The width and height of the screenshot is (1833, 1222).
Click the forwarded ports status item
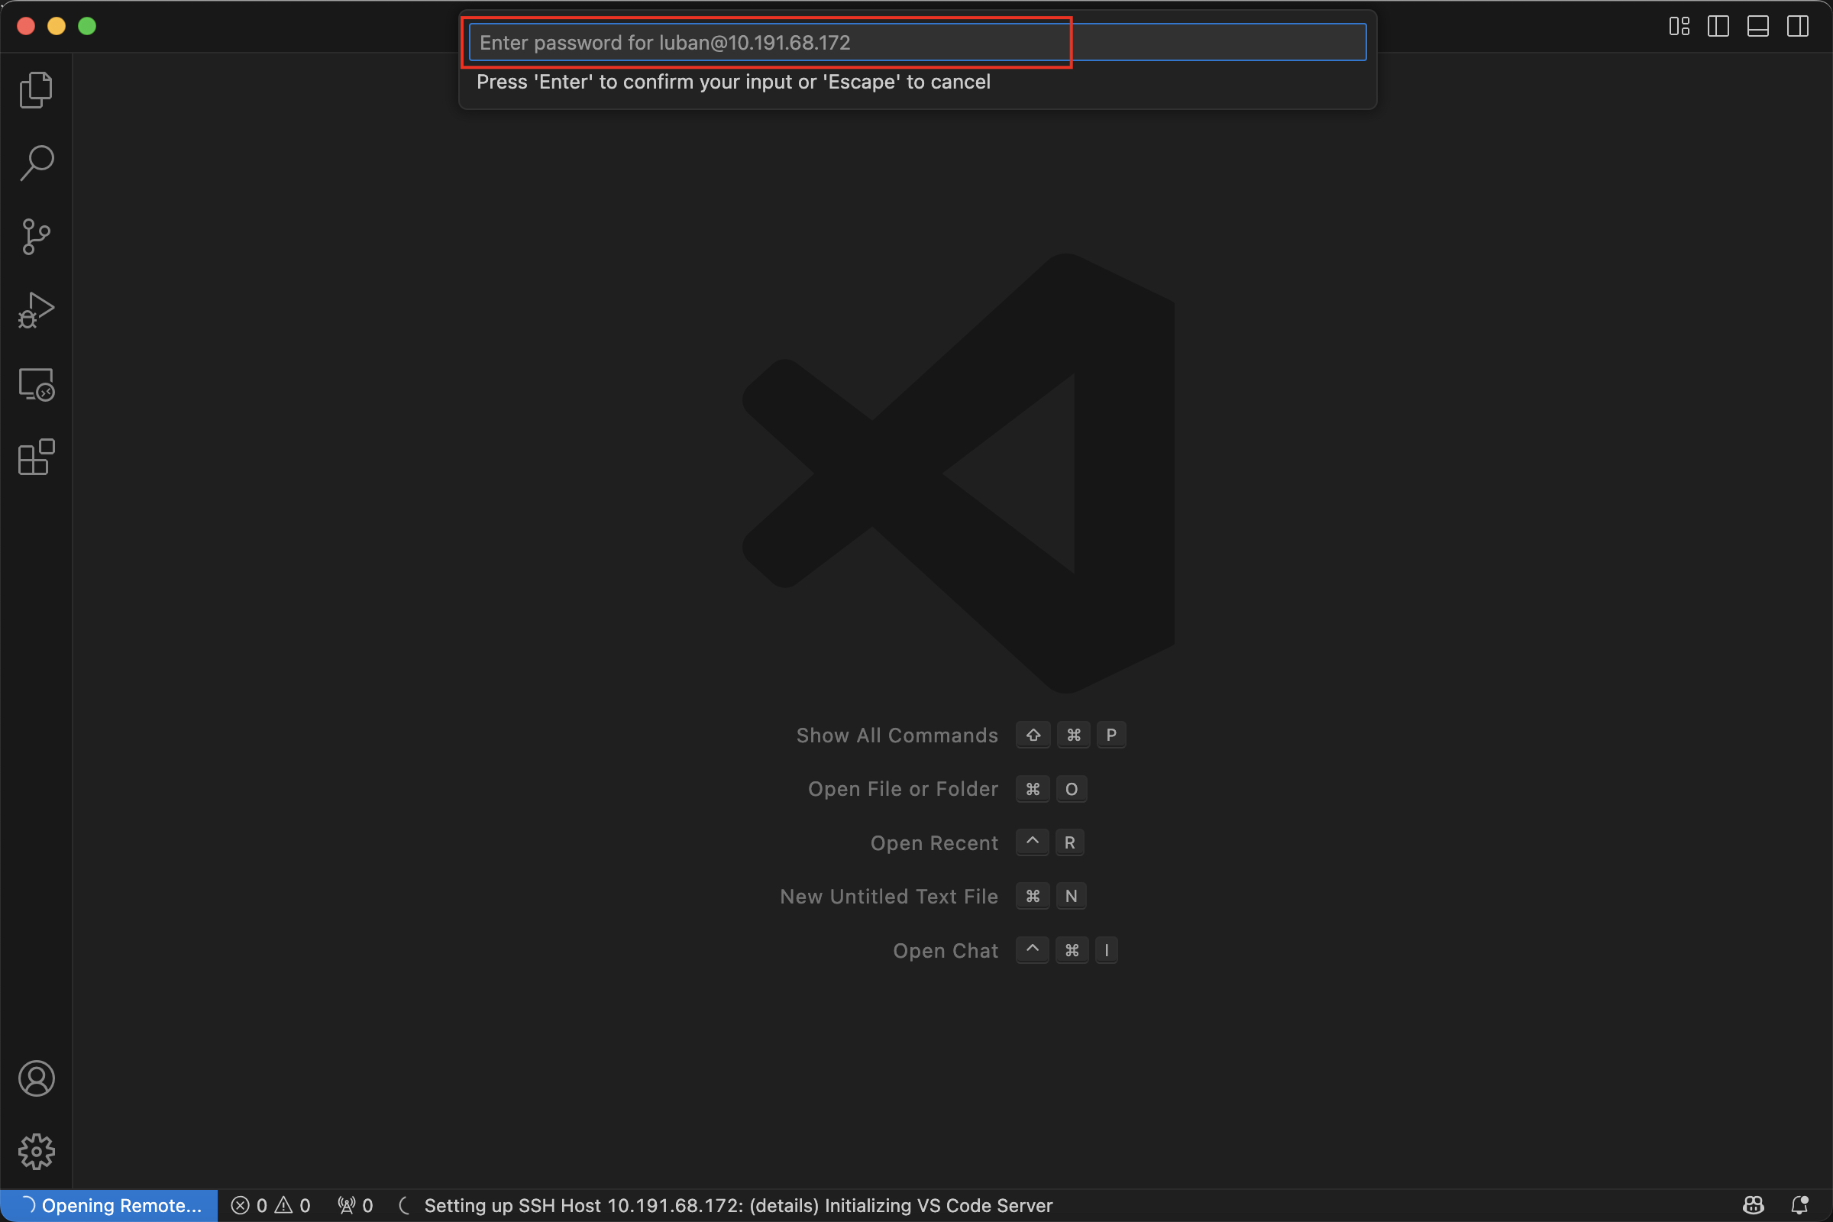coord(354,1206)
